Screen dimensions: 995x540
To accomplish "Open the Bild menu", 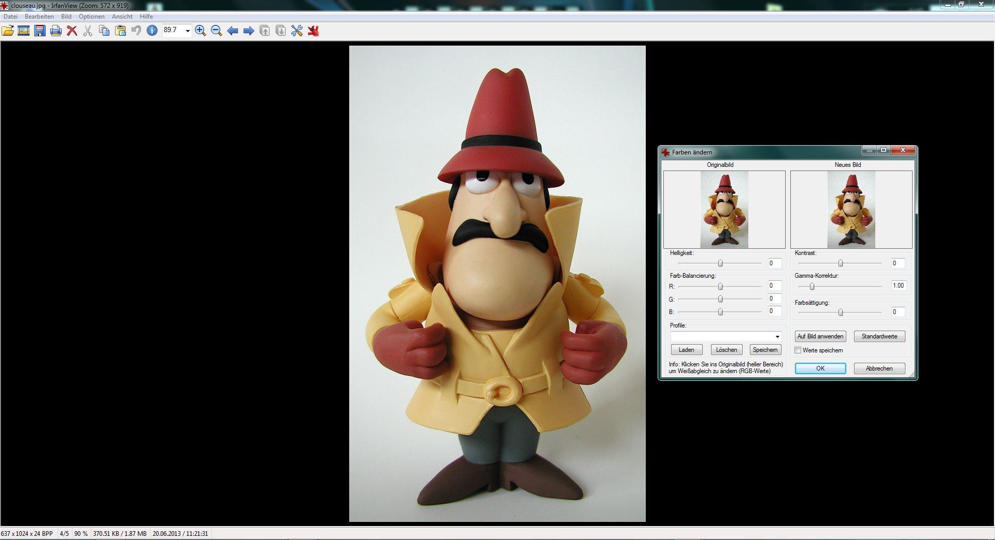I will pyautogui.click(x=66, y=17).
